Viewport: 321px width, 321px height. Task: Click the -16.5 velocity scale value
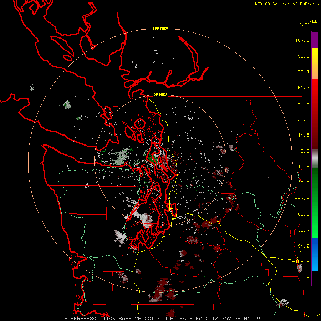(x=302, y=167)
